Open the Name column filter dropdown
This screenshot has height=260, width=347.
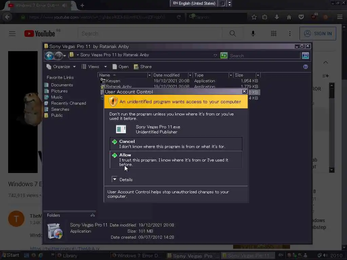pos(149,75)
